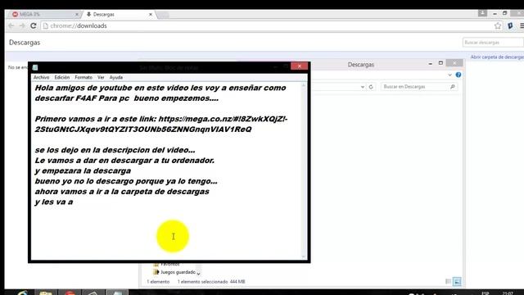Open the Abrir carpeta de descargas link
This screenshot has width=524, height=295.
(497, 57)
